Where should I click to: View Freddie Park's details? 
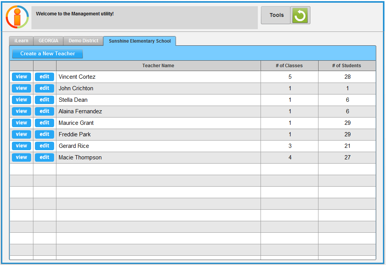tap(21, 134)
